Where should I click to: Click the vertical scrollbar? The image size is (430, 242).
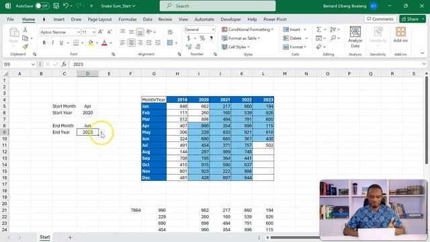coord(426,120)
